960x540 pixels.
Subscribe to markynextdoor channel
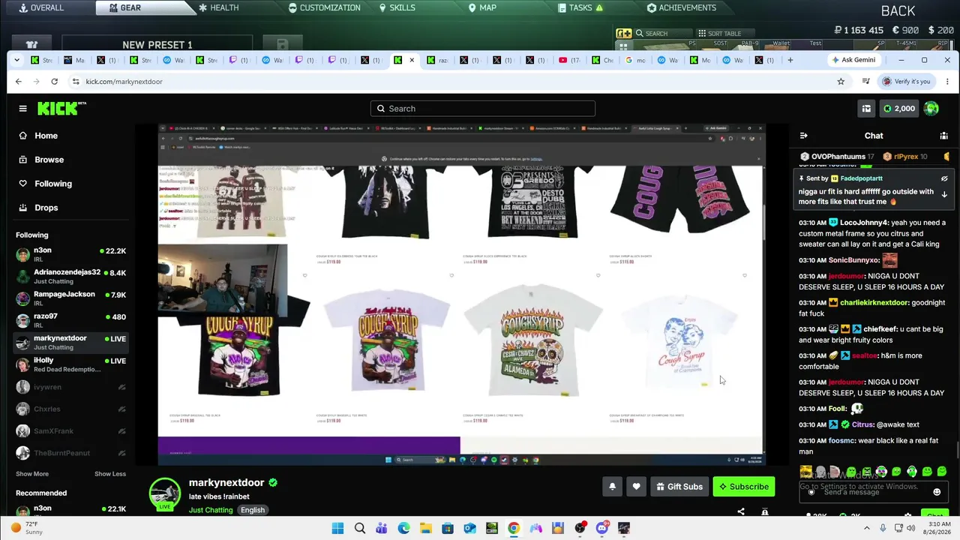tap(744, 487)
